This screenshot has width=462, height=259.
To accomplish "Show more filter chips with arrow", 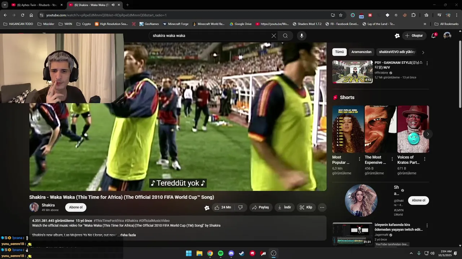I will tap(423, 52).
